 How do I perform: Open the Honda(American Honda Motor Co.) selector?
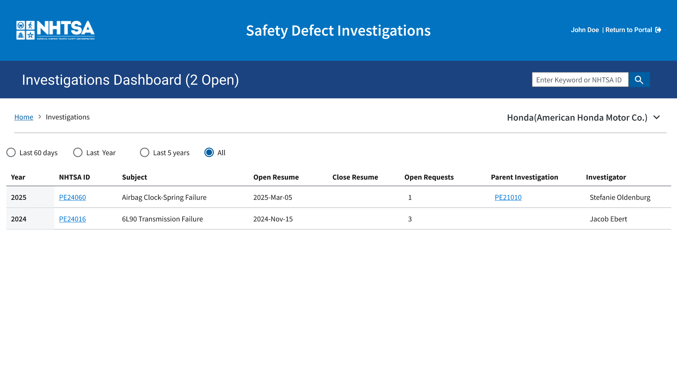[x=577, y=117]
